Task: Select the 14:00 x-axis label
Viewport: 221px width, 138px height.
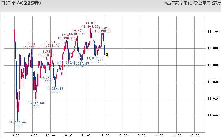Action: (x=159, y=135)
